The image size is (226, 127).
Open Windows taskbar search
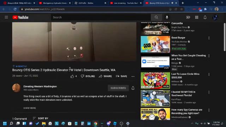(x=11, y=123)
